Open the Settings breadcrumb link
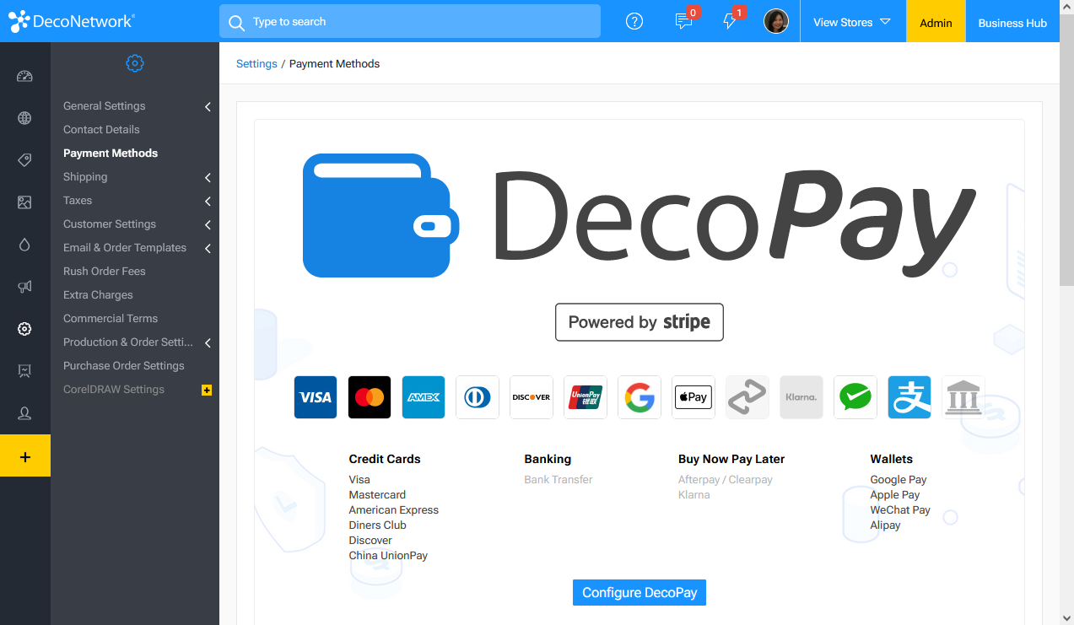 point(256,63)
